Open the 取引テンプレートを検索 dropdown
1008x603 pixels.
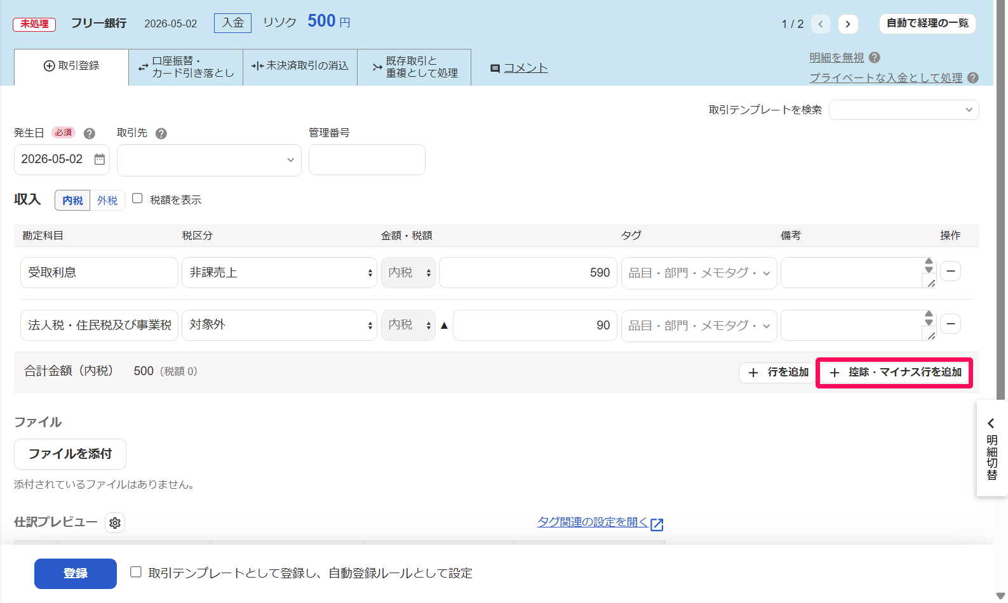point(904,110)
